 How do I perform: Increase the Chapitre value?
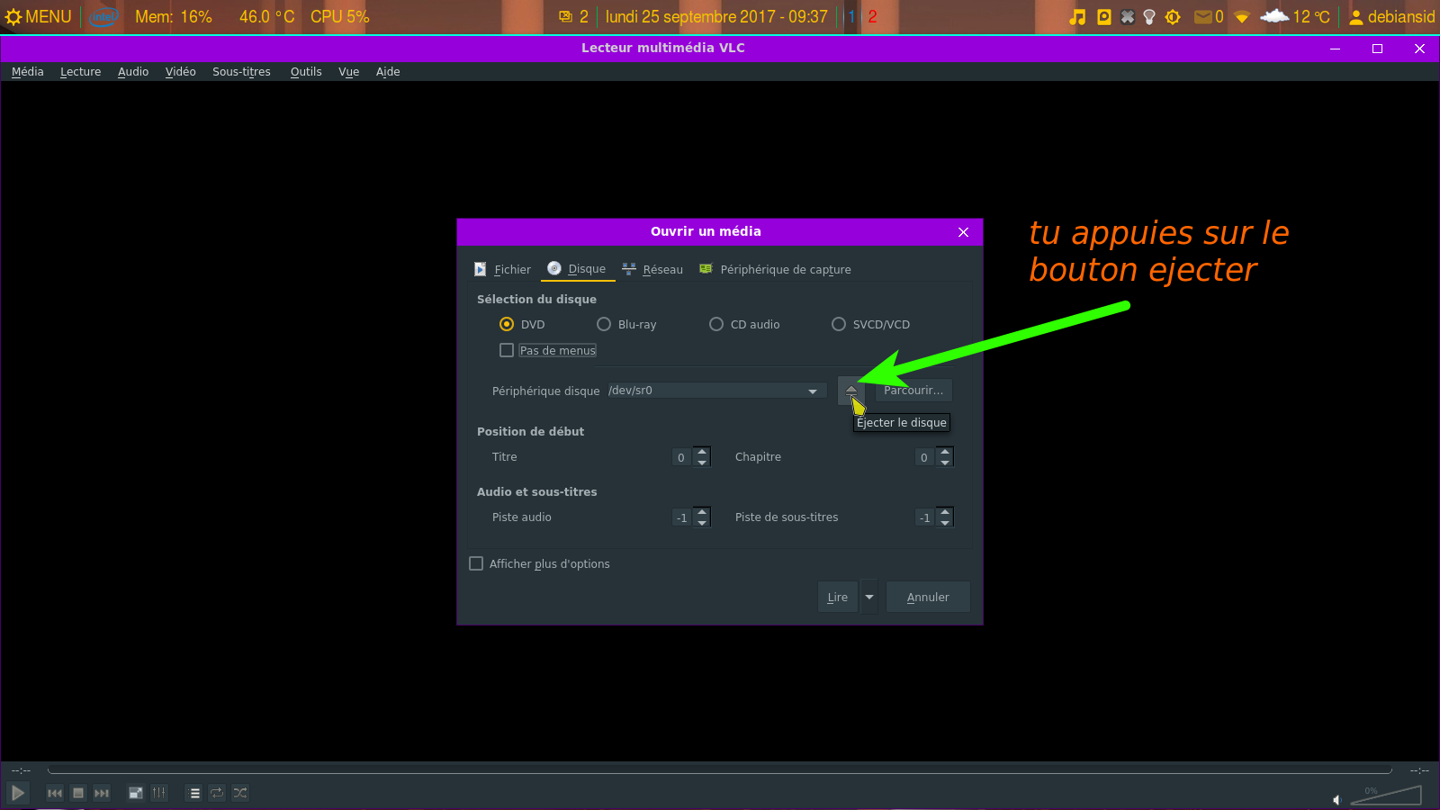pos(944,452)
